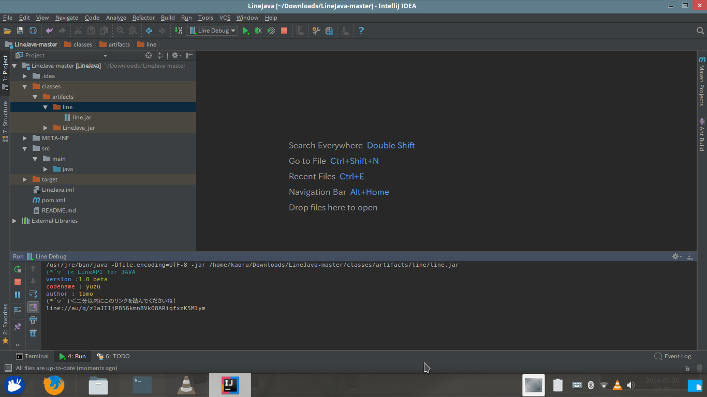Toggle the read-only lock icon in the status bar
707x397 pixels.
[x=687, y=369]
